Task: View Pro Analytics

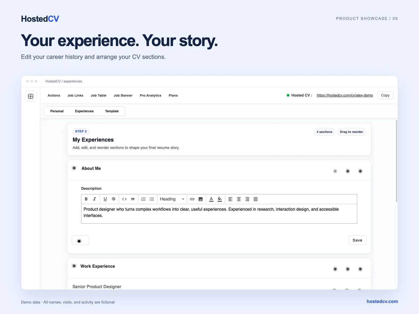Action: tap(151, 96)
